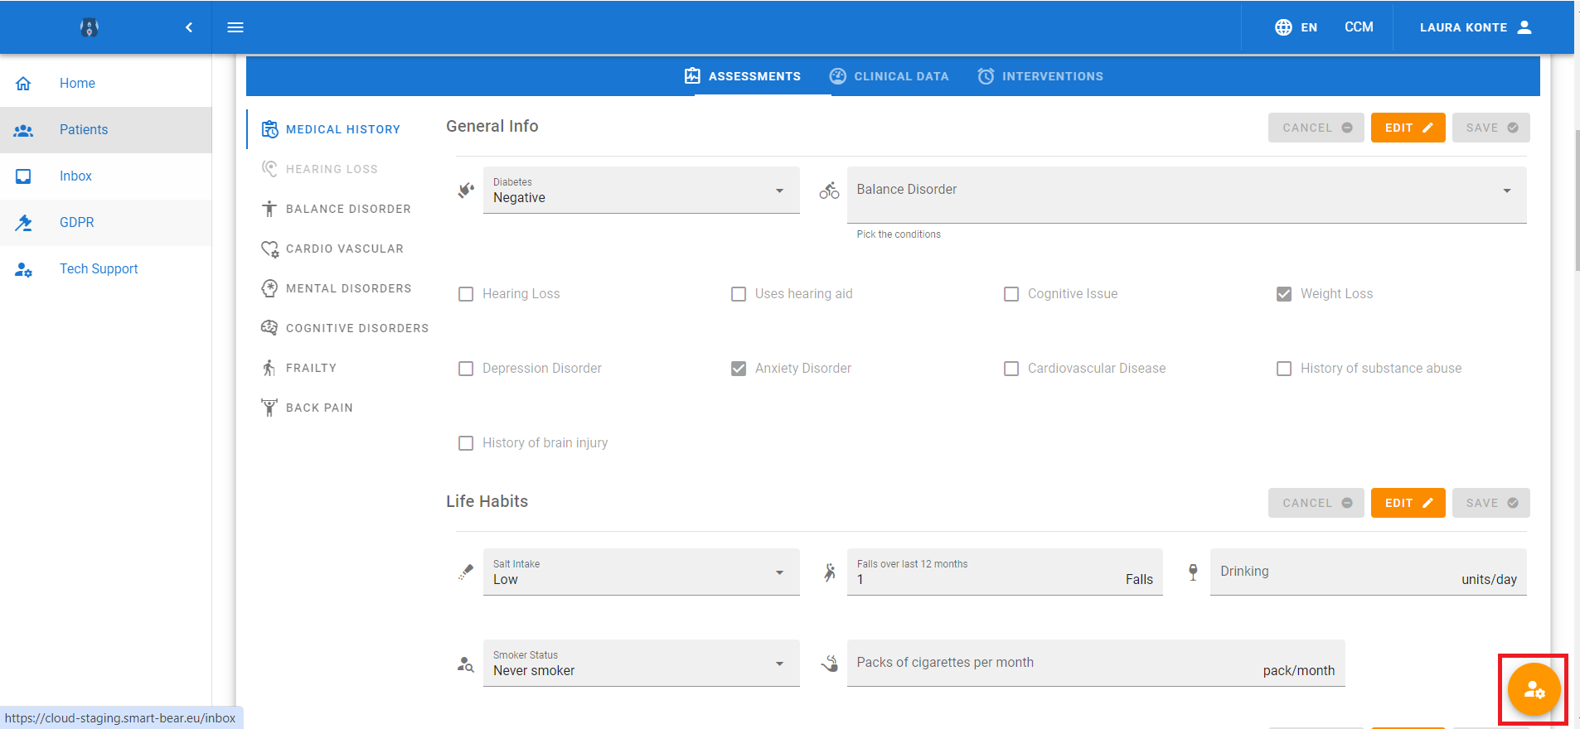Click Edit in Life Habits section
The image size is (1580, 729).
pos(1408,503)
